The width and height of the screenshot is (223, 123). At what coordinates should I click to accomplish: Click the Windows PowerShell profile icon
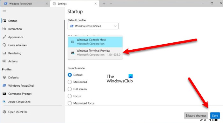coord(4,85)
